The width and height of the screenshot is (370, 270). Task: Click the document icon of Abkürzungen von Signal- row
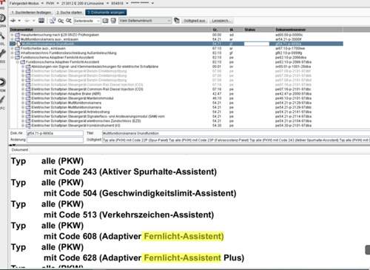[28, 67]
